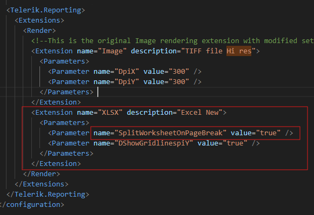This screenshot has height=215, width=314.
Task: Click the closing configuration tag
Action: [x=32, y=205]
